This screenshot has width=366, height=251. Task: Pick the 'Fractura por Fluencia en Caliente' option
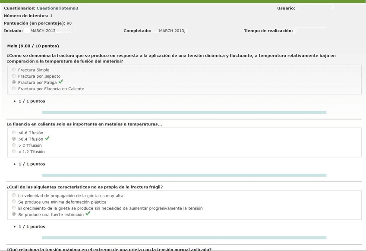coord(14,88)
